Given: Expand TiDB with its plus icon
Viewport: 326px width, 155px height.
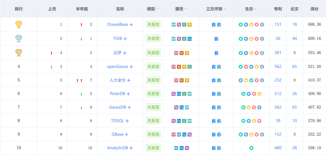Looking at the screenshot, I should (125, 39).
